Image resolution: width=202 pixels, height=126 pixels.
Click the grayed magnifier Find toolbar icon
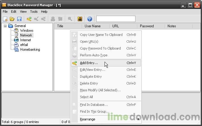pyautogui.click(x=70, y=19)
